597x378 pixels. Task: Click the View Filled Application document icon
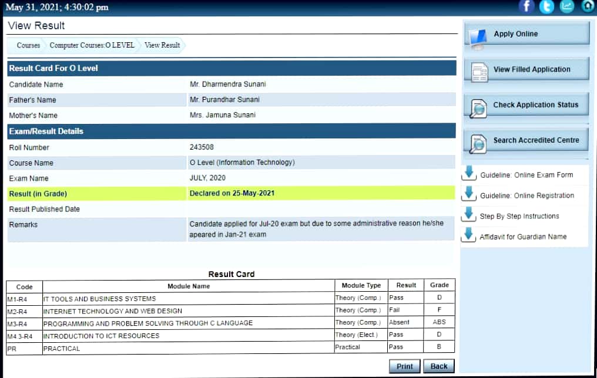pyautogui.click(x=479, y=72)
